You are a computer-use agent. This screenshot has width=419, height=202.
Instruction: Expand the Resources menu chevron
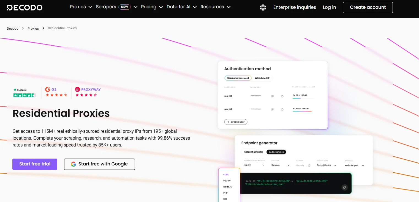pyautogui.click(x=228, y=7)
